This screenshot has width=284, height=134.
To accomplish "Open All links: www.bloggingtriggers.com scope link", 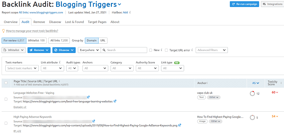I will click(41, 12).
